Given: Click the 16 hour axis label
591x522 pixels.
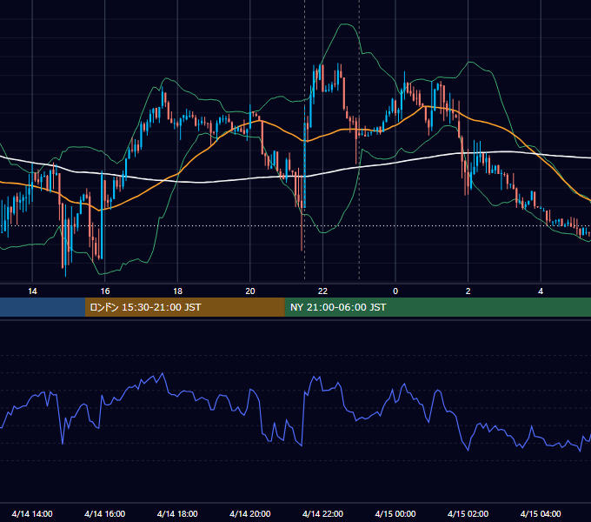Looking at the screenshot, I should (x=105, y=291).
